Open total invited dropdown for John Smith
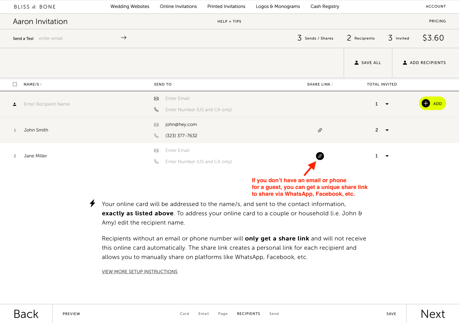Viewport: 459px width, 323px height. click(387, 130)
